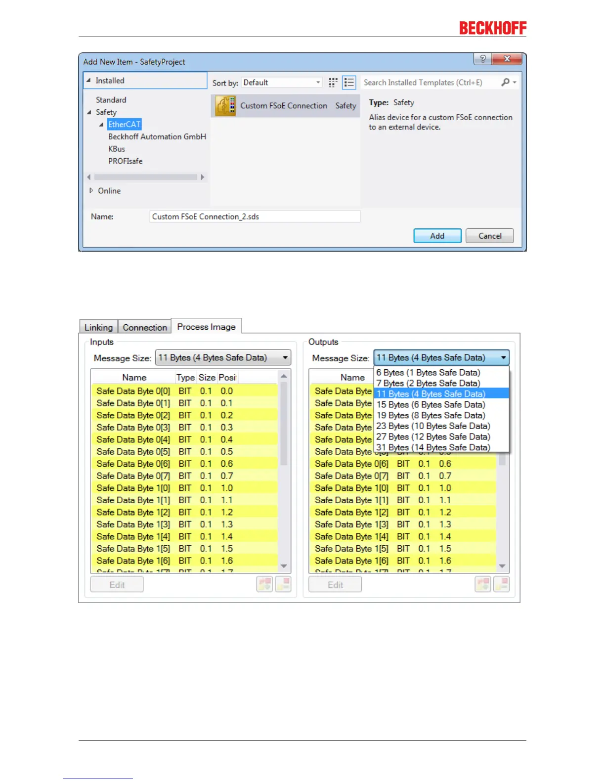Select the KBus tree item
This screenshot has height=783, width=605.
click(117, 149)
